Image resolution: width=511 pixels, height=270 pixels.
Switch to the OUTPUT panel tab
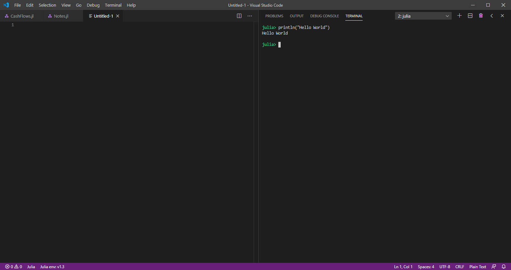tap(297, 16)
